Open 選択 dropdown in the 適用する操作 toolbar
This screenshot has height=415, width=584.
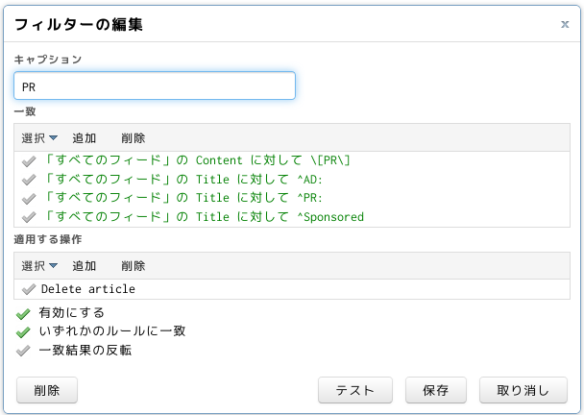39,266
